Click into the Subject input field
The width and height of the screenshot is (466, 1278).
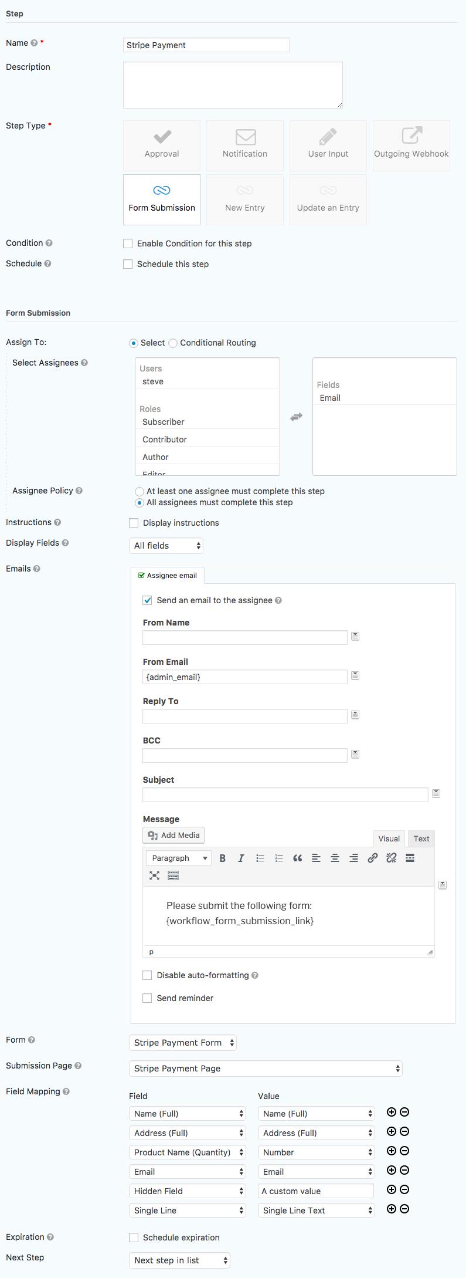[x=285, y=794]
